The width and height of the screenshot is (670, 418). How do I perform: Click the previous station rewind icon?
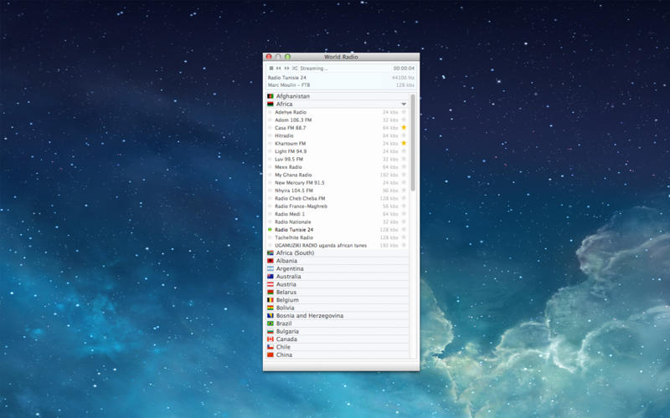(x=279, y=69)
